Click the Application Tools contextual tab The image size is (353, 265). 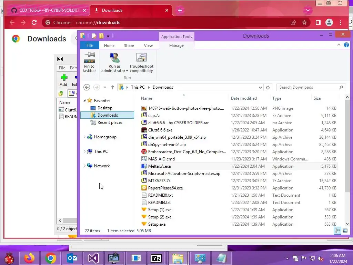pyautogui.click(x=176, y=37)
